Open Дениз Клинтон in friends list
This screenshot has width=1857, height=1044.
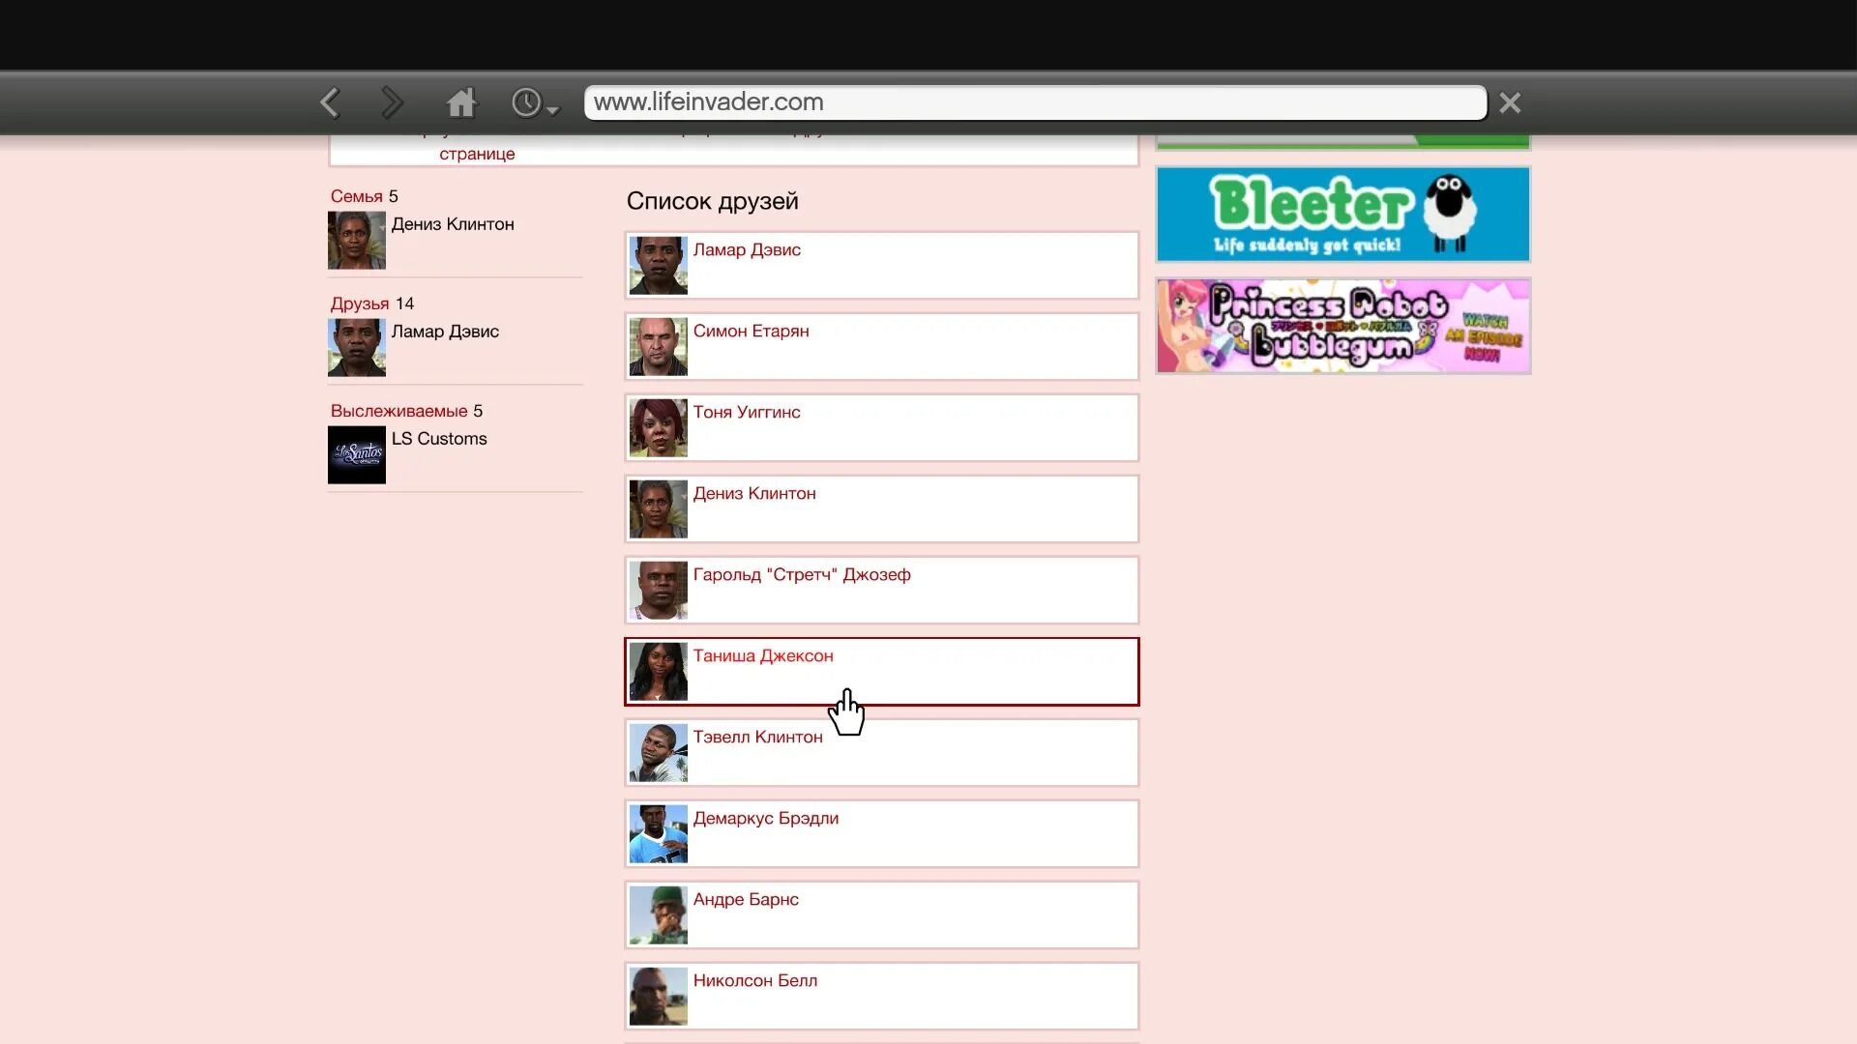[754, 494]
